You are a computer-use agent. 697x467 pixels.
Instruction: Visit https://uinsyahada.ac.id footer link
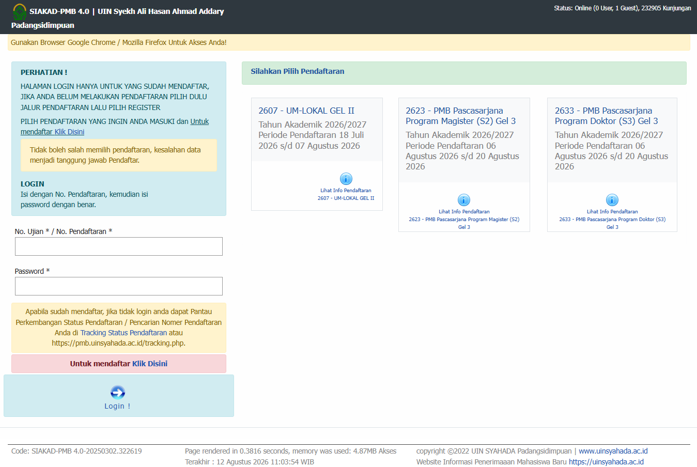[606, 462]
